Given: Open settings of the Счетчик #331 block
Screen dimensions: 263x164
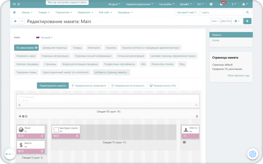Looking at the screenshot, I should (x=20, y=105).
